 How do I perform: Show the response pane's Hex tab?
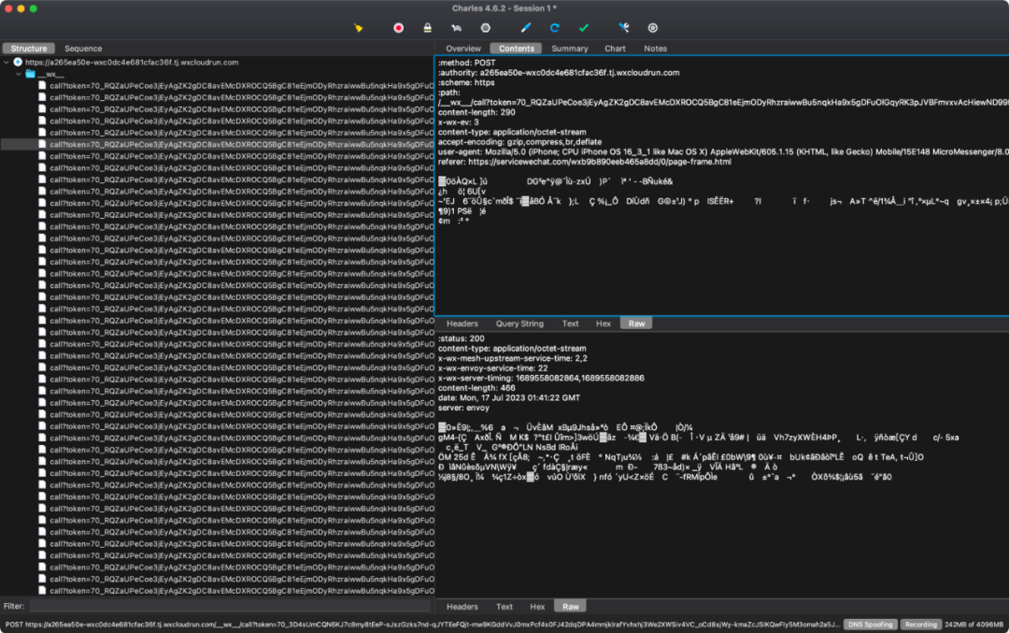click(x=537, y=606)
